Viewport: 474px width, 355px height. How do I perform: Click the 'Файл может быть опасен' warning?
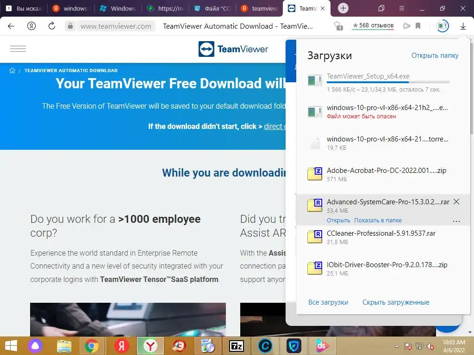pyautogui.click(x=361, y=116)
